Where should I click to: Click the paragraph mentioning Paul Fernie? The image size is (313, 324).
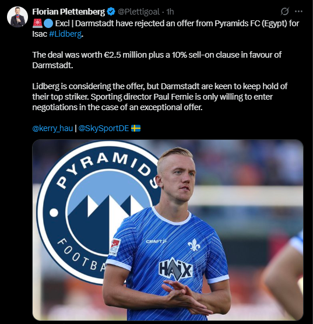[x=160, y=97]
